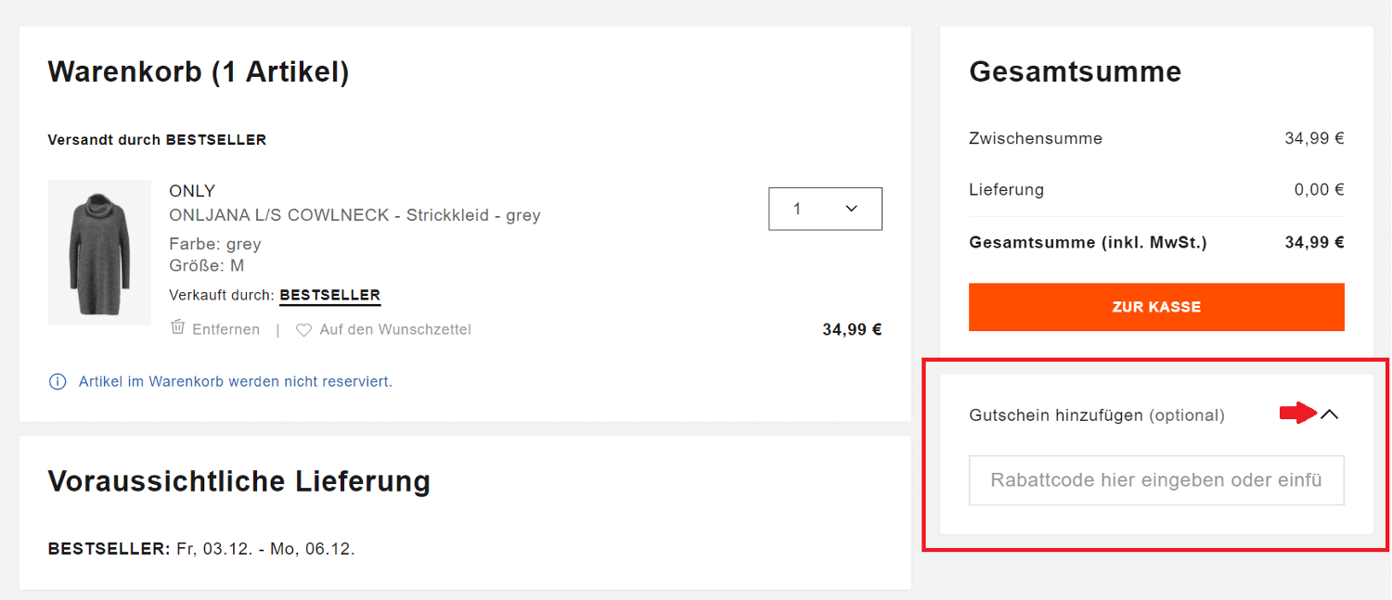This screenshot has height=600, width=1392.
Task: Click the grey knit dress thumbnail
Action: pyautogui.click(x=99, y=251)
